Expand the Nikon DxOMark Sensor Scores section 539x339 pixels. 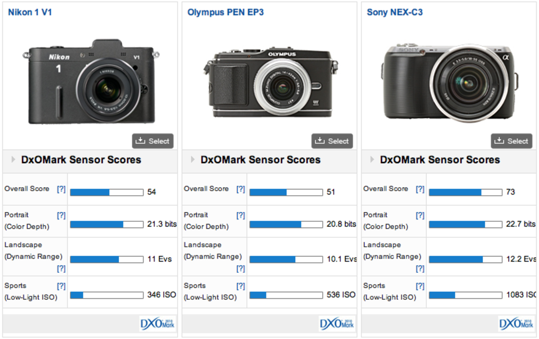[12, 160]
